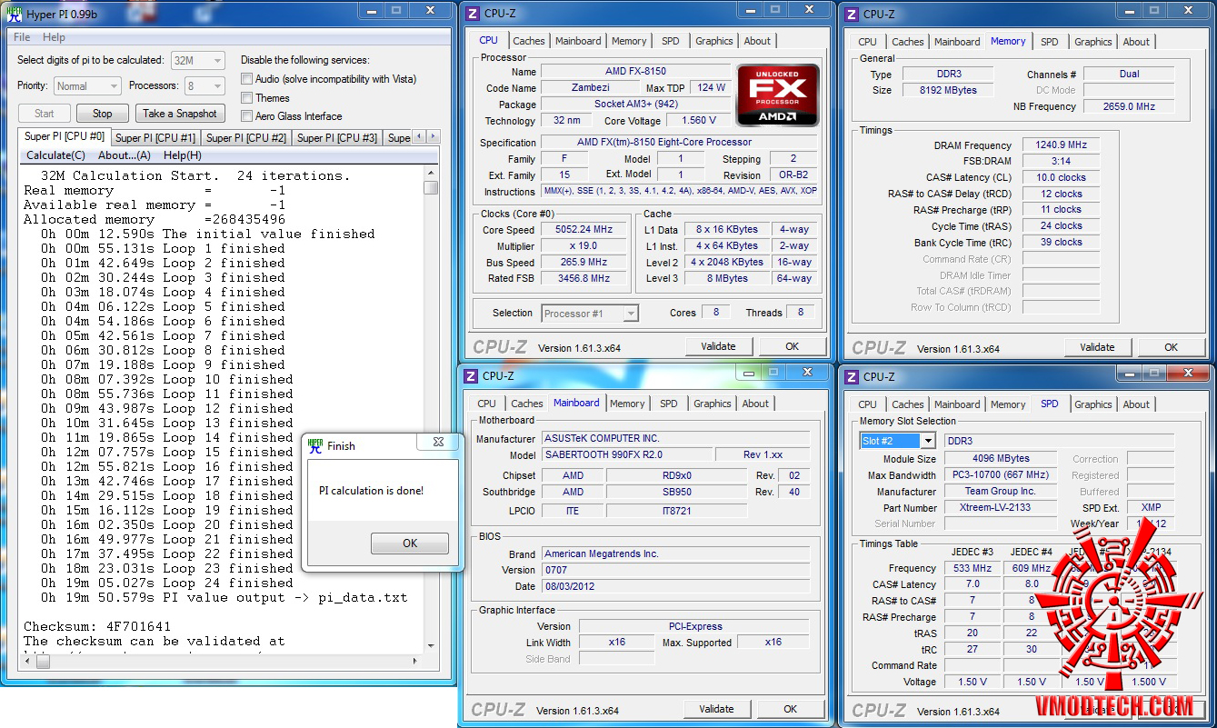The image size is (1217, 728).
Task: Click the CPU-Z icon of the Memory window
Action: pos(852,14)
